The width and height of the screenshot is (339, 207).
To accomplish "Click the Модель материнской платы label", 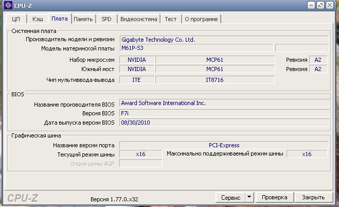I will [x=78, y=48].
